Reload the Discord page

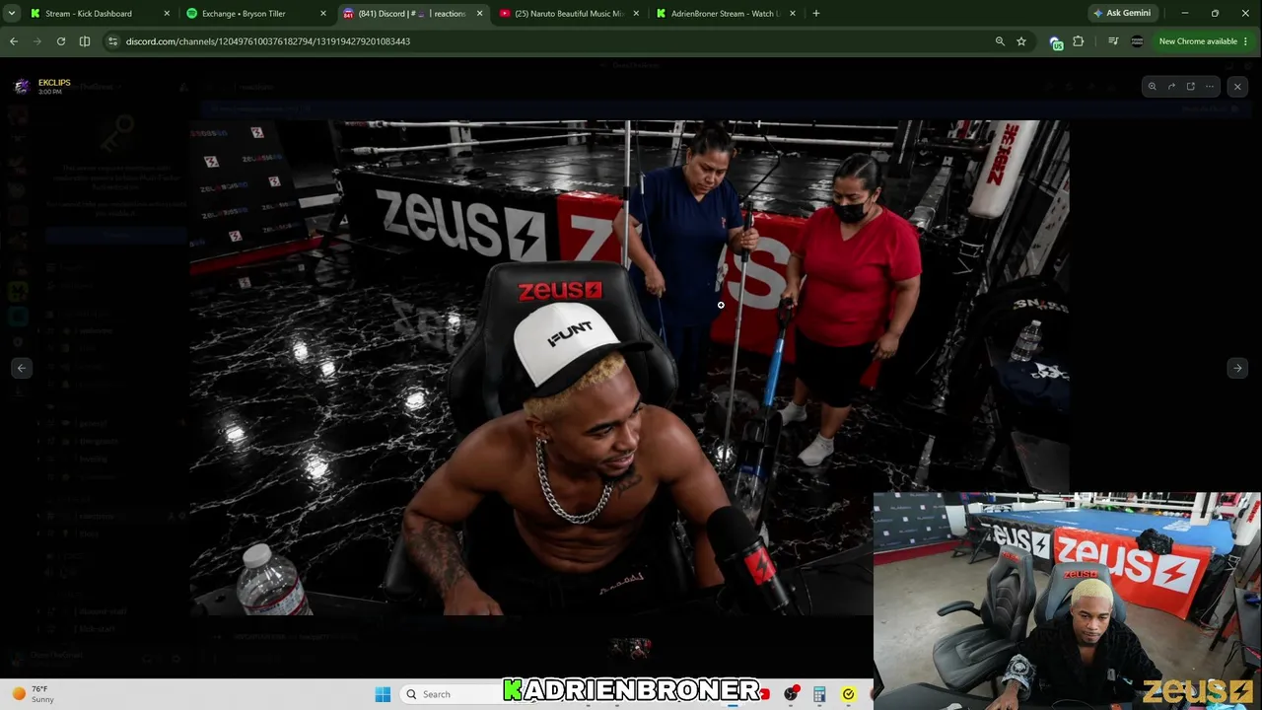[61, 41]
